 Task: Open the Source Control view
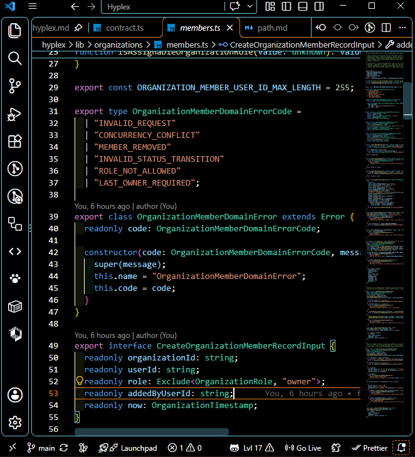14,86
